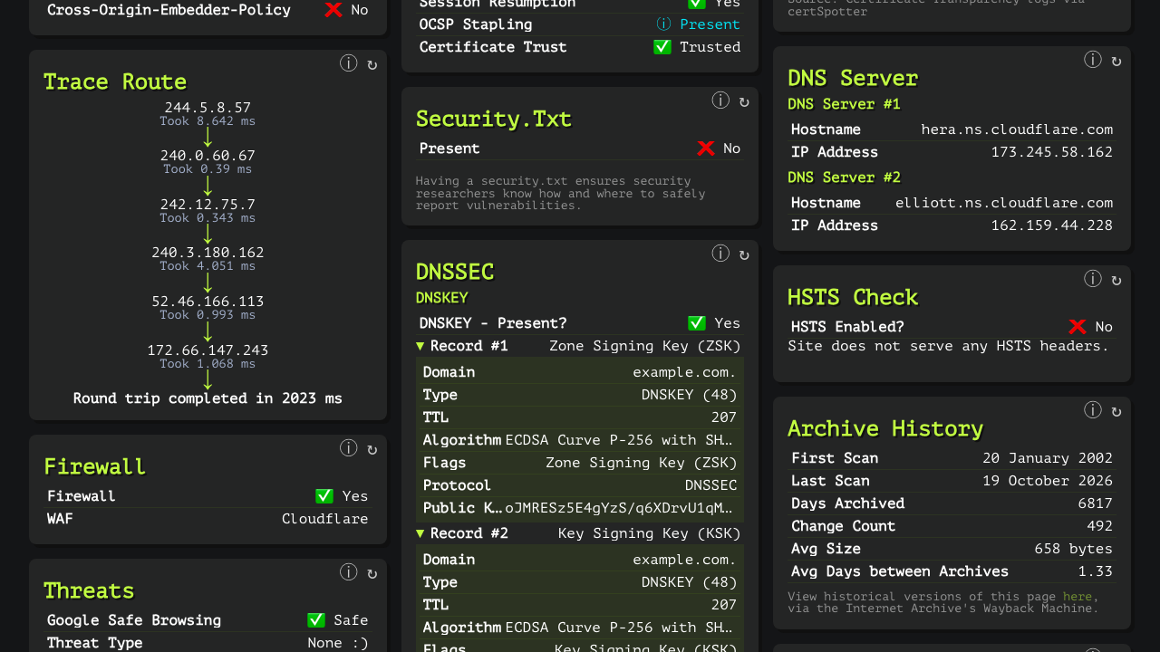Viewport: 1160px width, 652px height.
Task: Click the 'Took 8.642 ms' timing
Action: point(208,121)
